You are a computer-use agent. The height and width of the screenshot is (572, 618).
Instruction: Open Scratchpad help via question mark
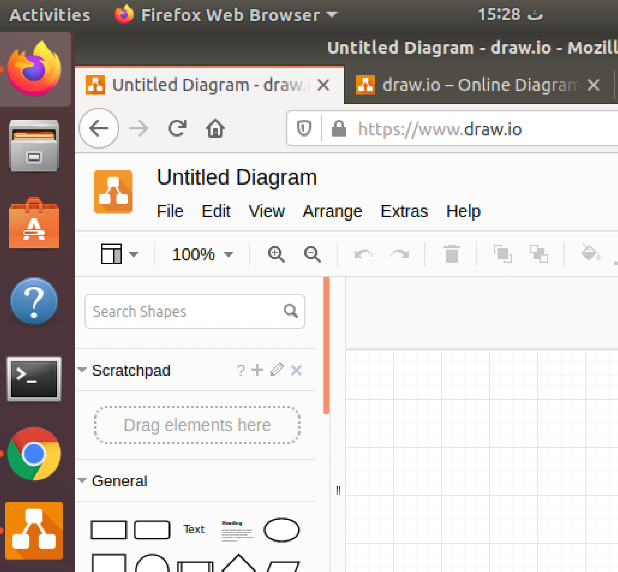point(241,370)
